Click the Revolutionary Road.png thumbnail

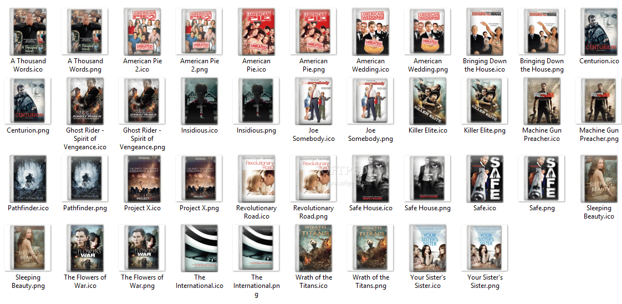tap(313, 179)
